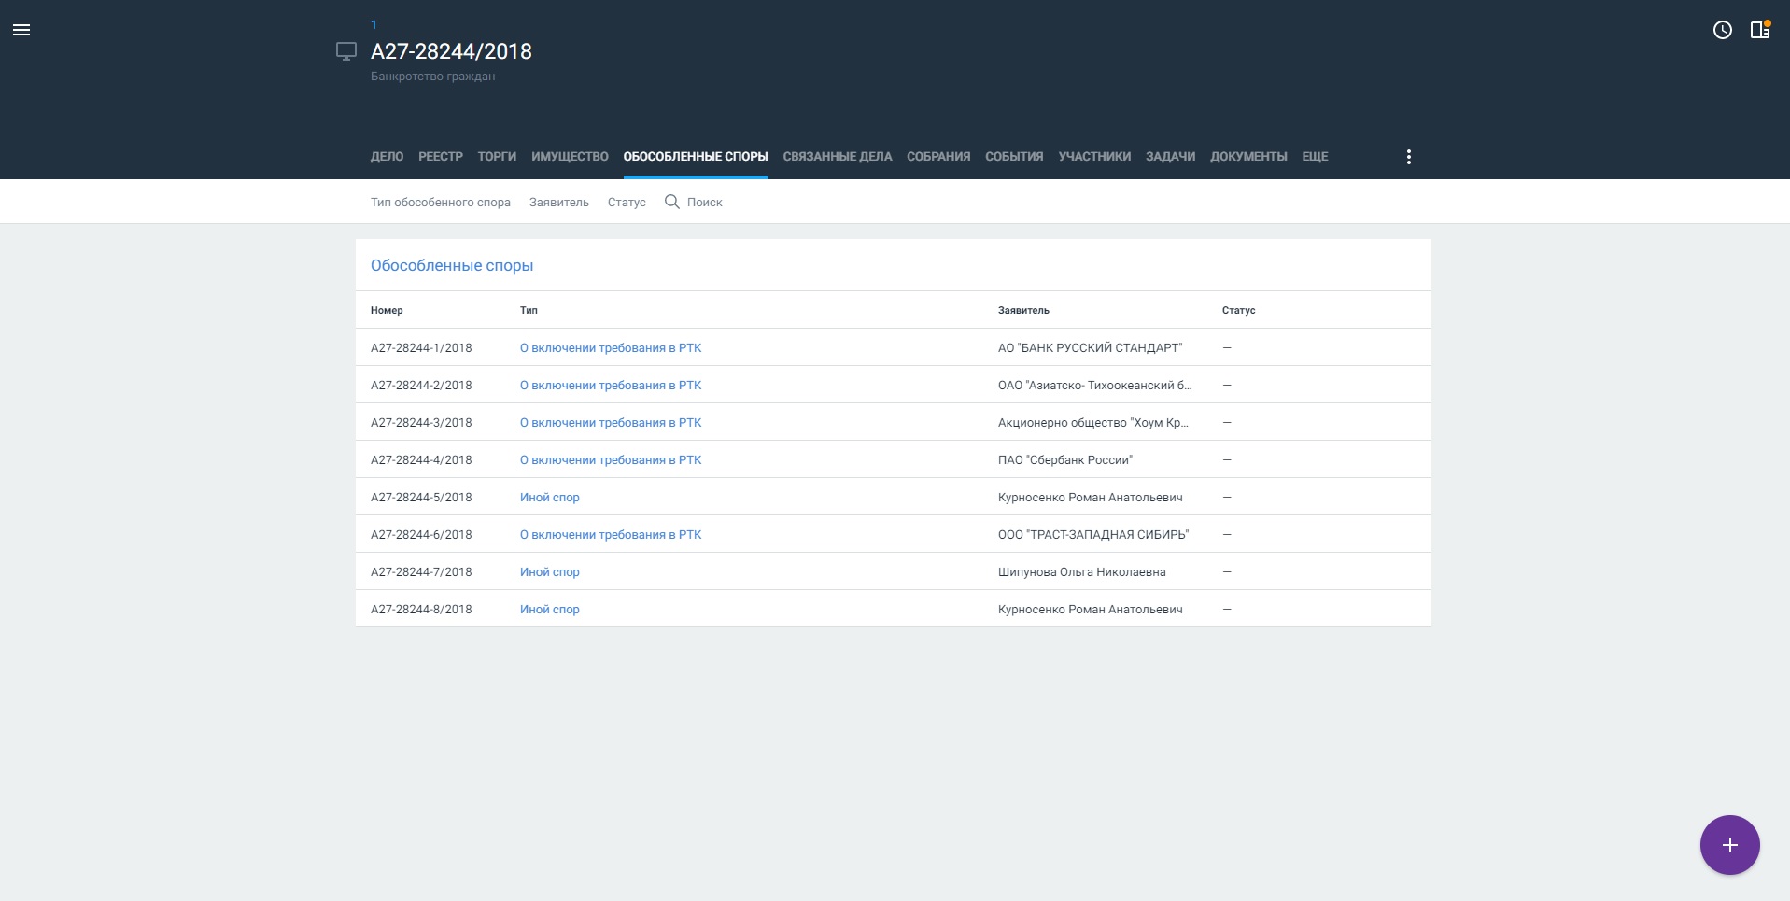Click Курносенко Роман Анатольевич in row А27-28244-5/2018

click(1091, 497)
